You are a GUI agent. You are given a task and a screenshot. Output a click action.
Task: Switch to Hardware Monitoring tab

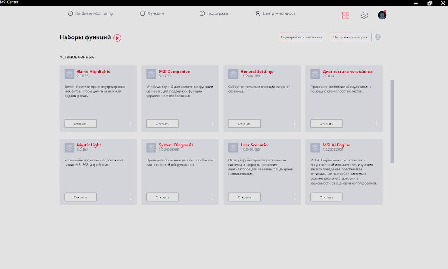[90, 13]
